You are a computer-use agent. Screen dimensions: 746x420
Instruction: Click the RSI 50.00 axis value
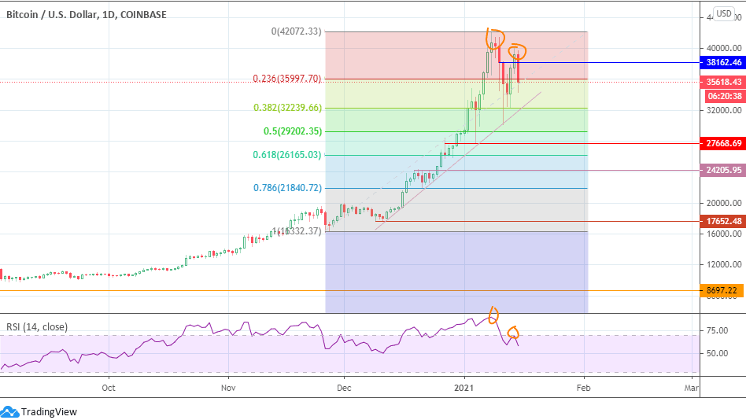pyautogui.click(x=718, y=353)
